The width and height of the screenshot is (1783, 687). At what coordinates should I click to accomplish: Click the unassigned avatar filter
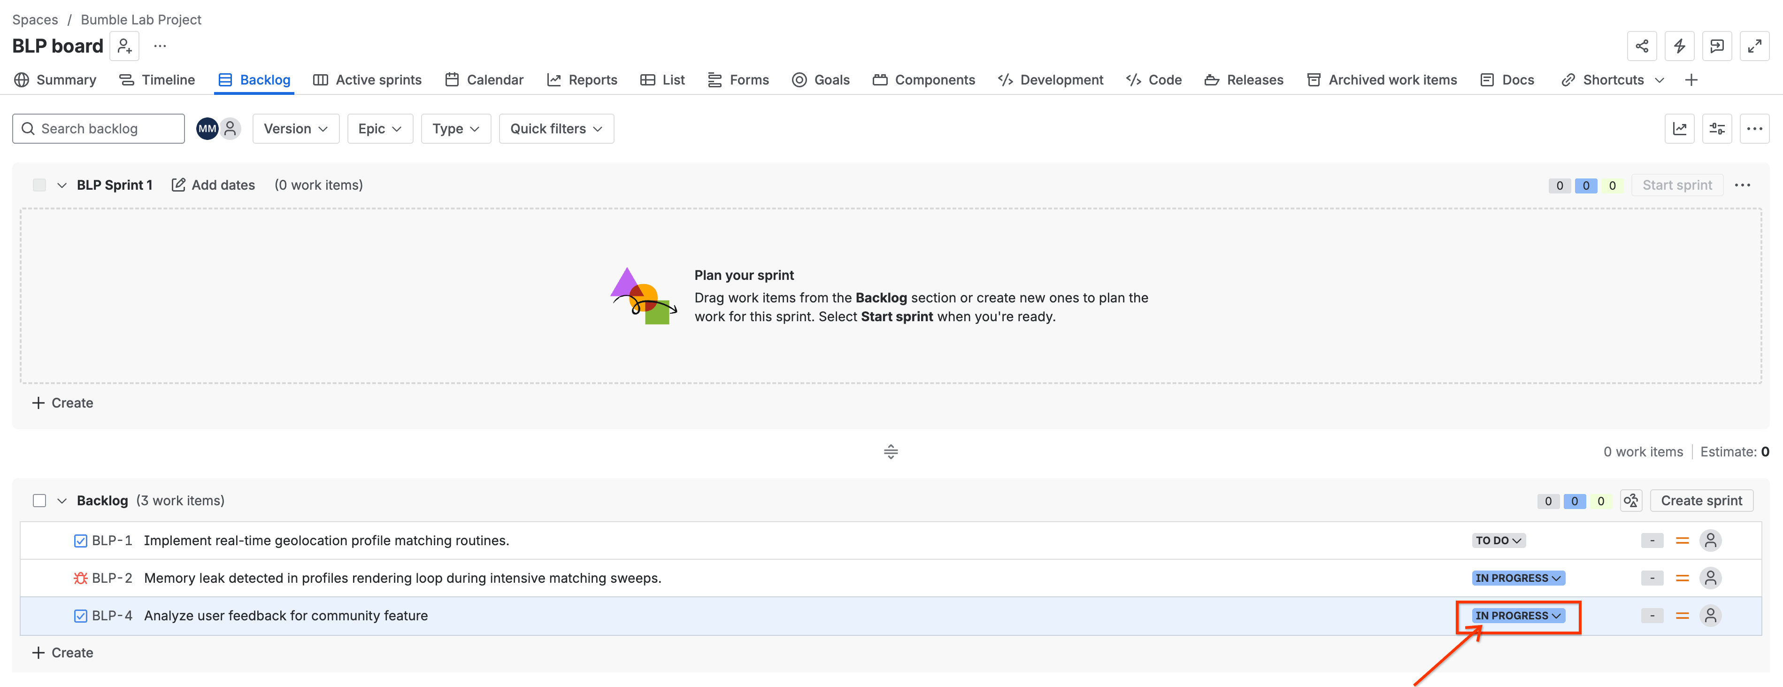click(231, 129)
